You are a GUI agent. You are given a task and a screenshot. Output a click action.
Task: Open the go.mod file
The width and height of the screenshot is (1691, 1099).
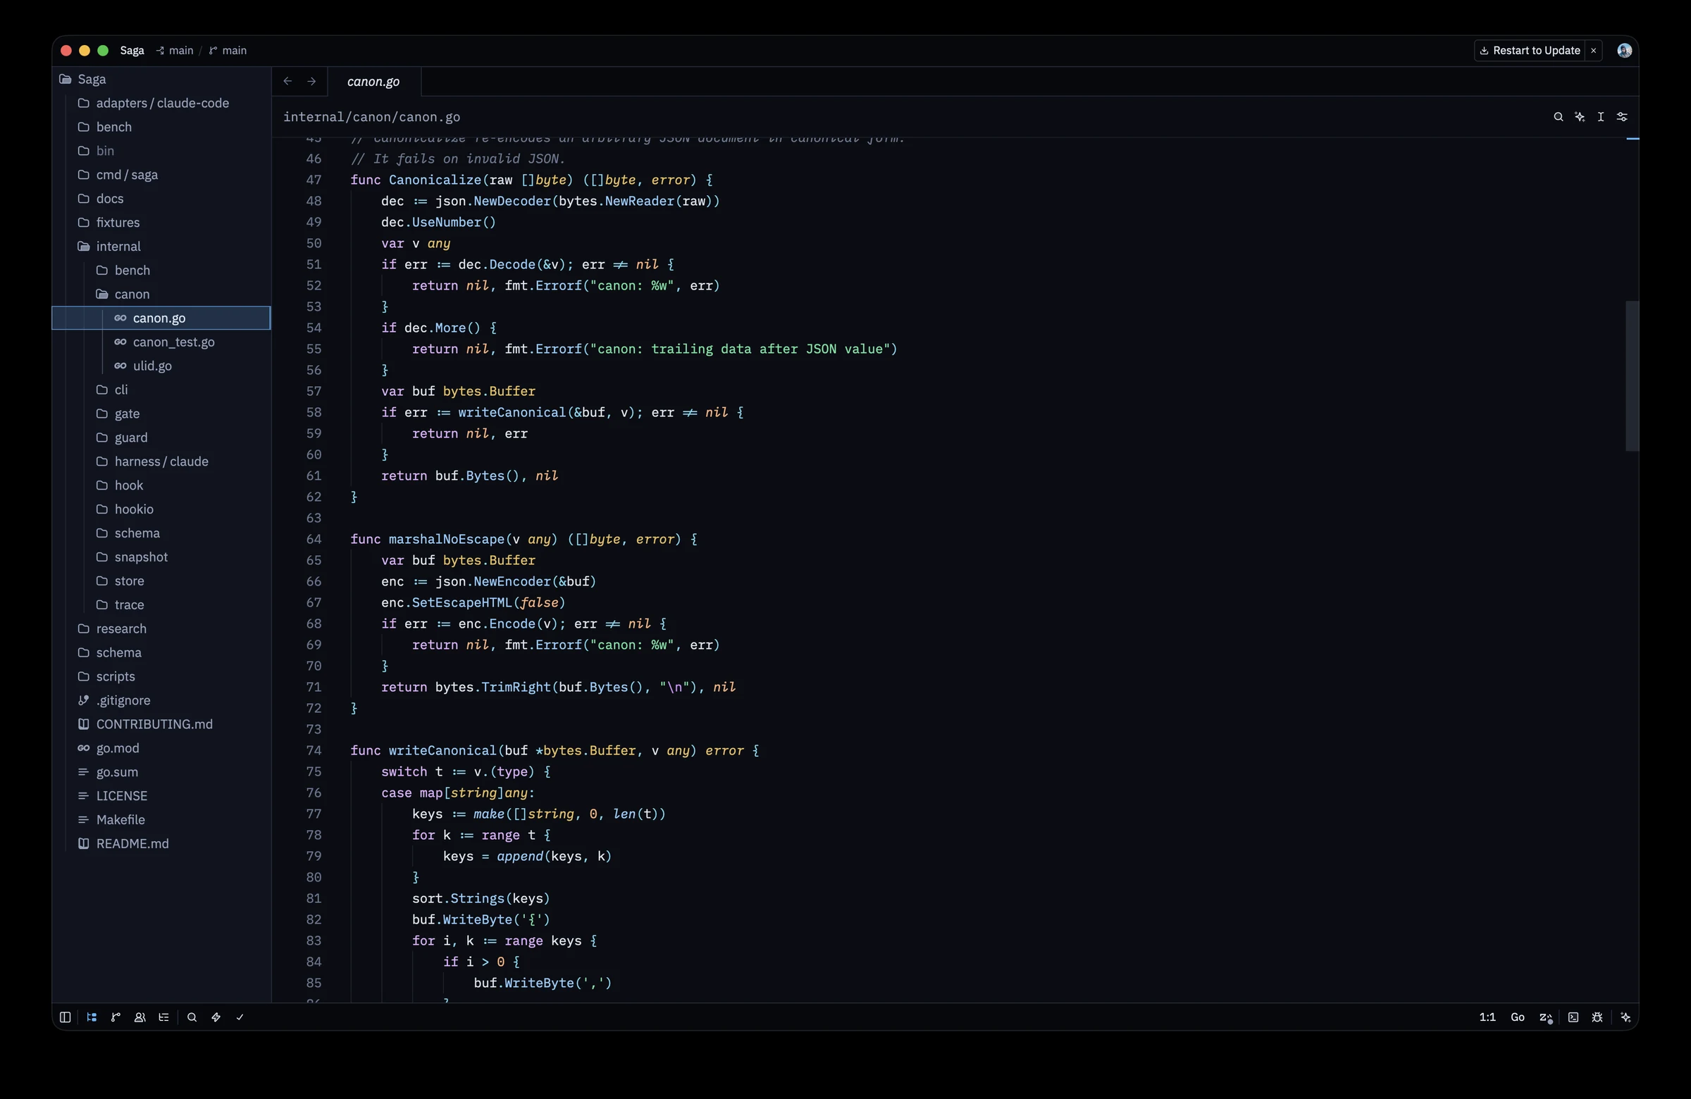click(x=161, y=748)
